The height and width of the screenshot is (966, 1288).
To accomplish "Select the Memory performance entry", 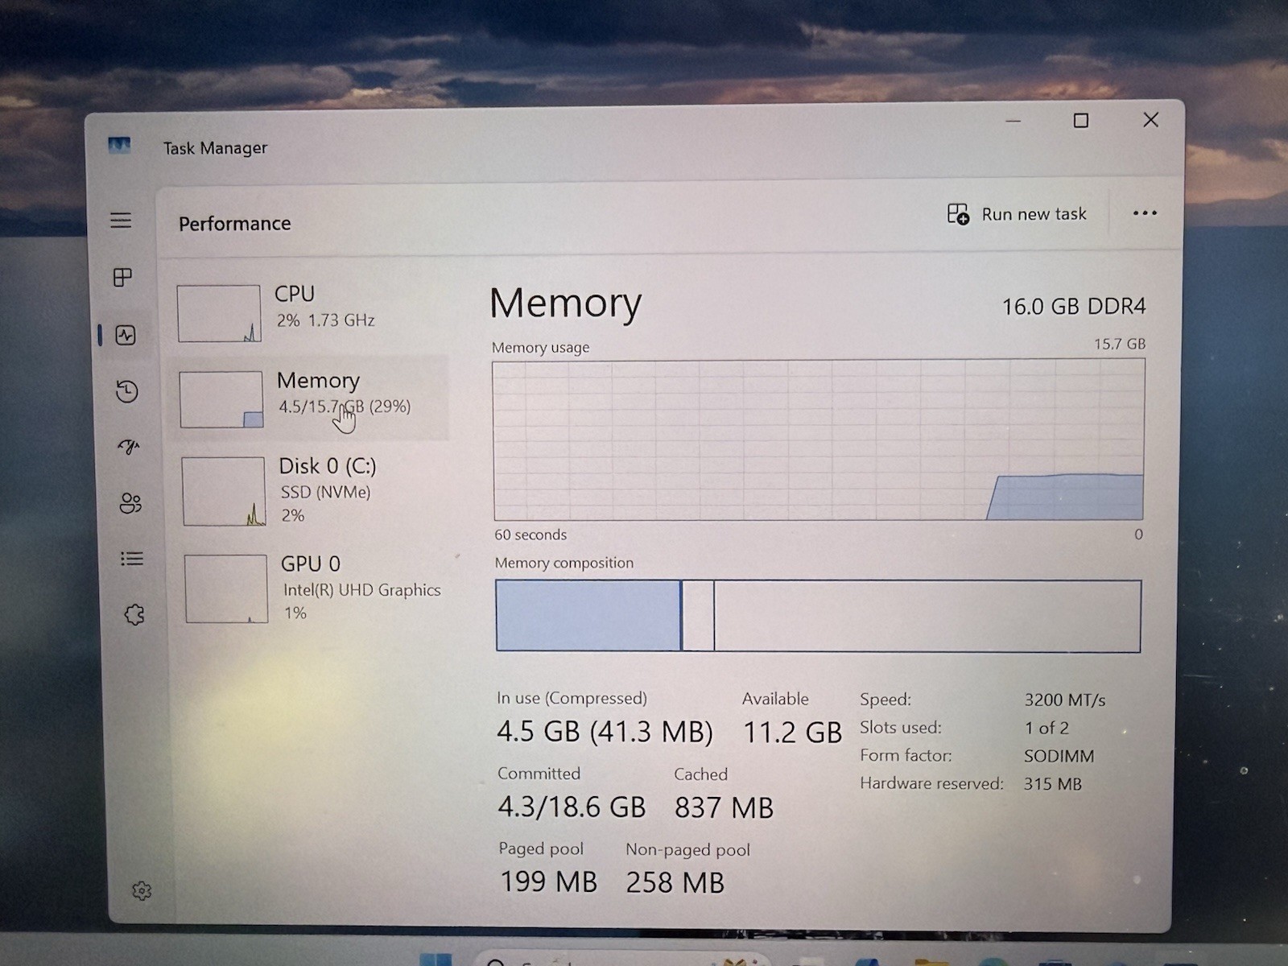I will pos(312,398).
